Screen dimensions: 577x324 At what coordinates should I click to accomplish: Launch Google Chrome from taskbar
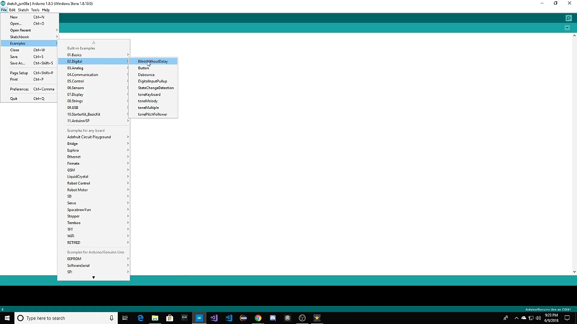click(258, 318)
